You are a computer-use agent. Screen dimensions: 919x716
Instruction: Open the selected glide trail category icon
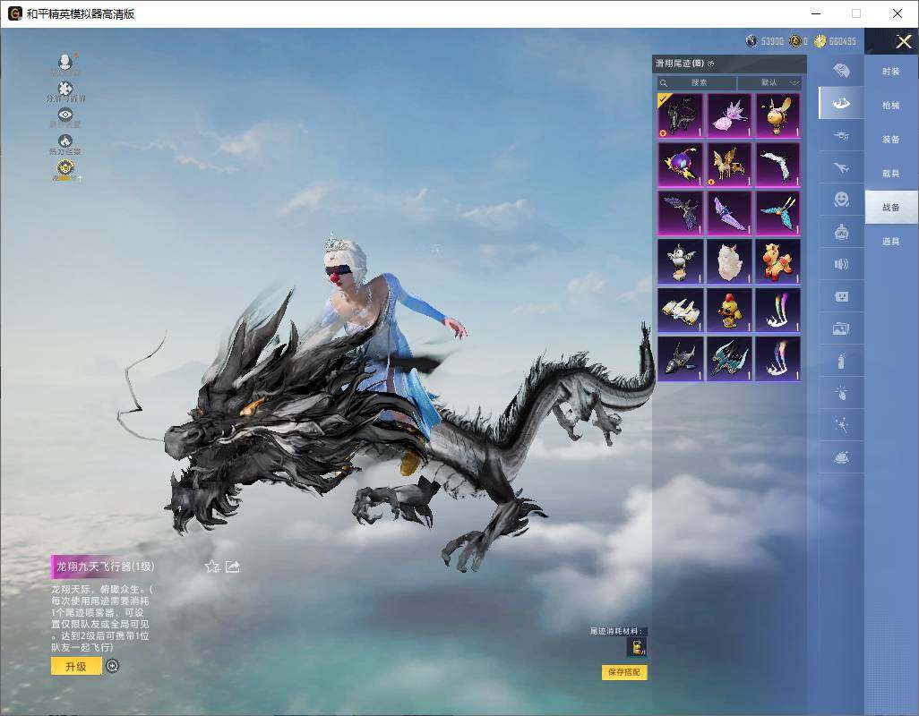pos(841,103)
